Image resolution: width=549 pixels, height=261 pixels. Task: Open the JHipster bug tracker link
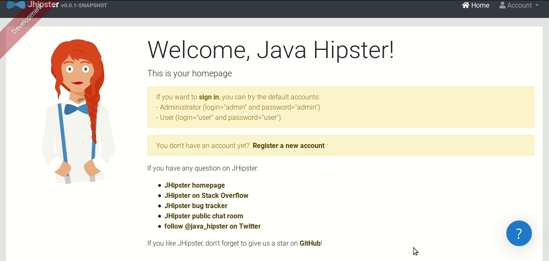[x=196, y=206]
